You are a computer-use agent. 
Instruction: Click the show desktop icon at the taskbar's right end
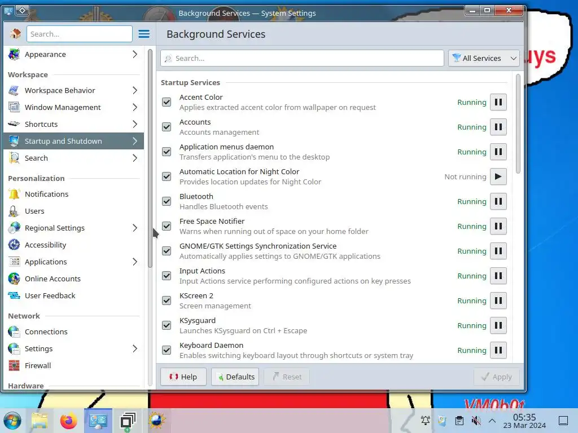563,421
